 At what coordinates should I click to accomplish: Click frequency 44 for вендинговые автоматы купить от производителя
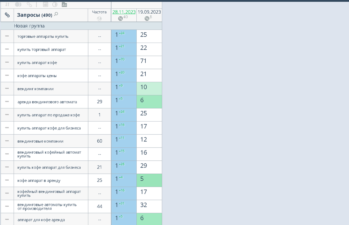99,206
